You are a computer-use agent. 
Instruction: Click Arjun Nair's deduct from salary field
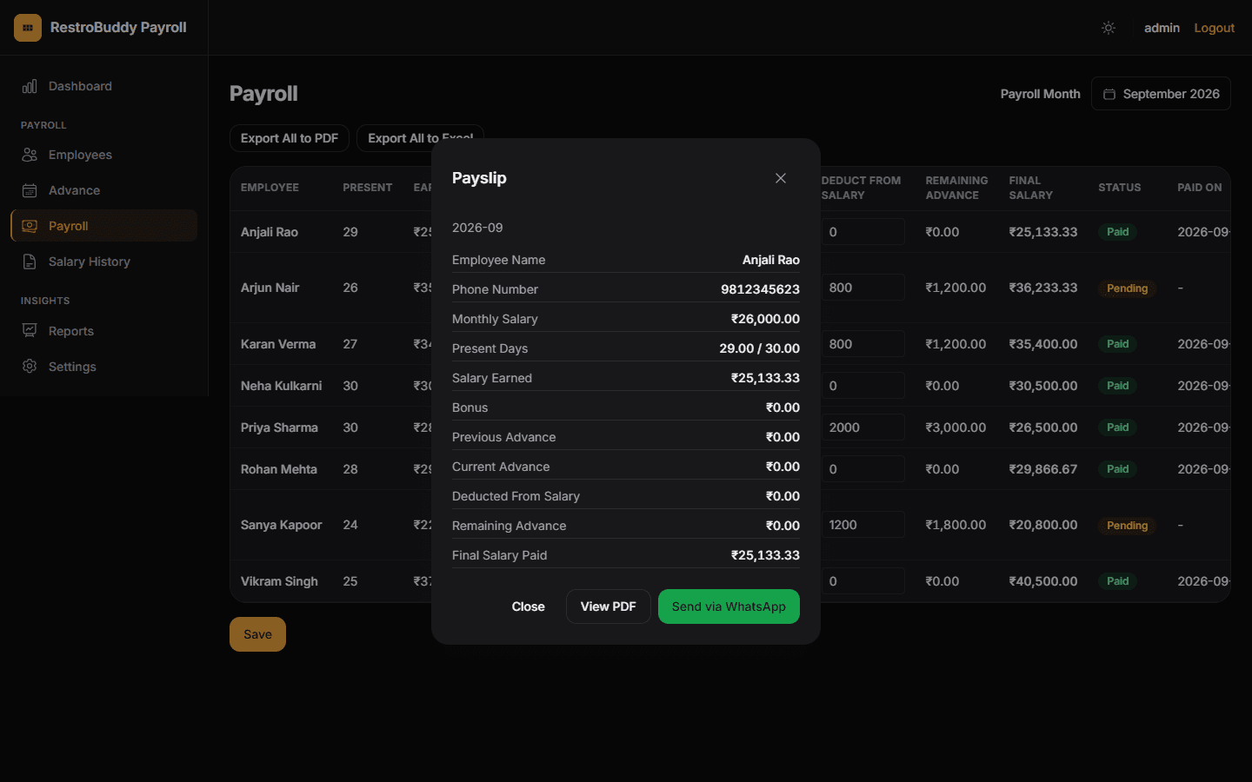tap(862, 288)
